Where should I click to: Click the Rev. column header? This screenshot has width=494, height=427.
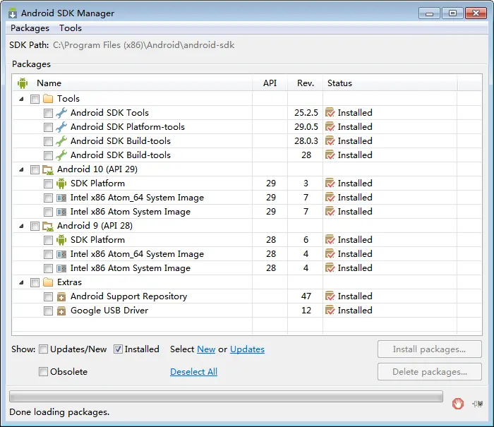(x=306, y=83)
